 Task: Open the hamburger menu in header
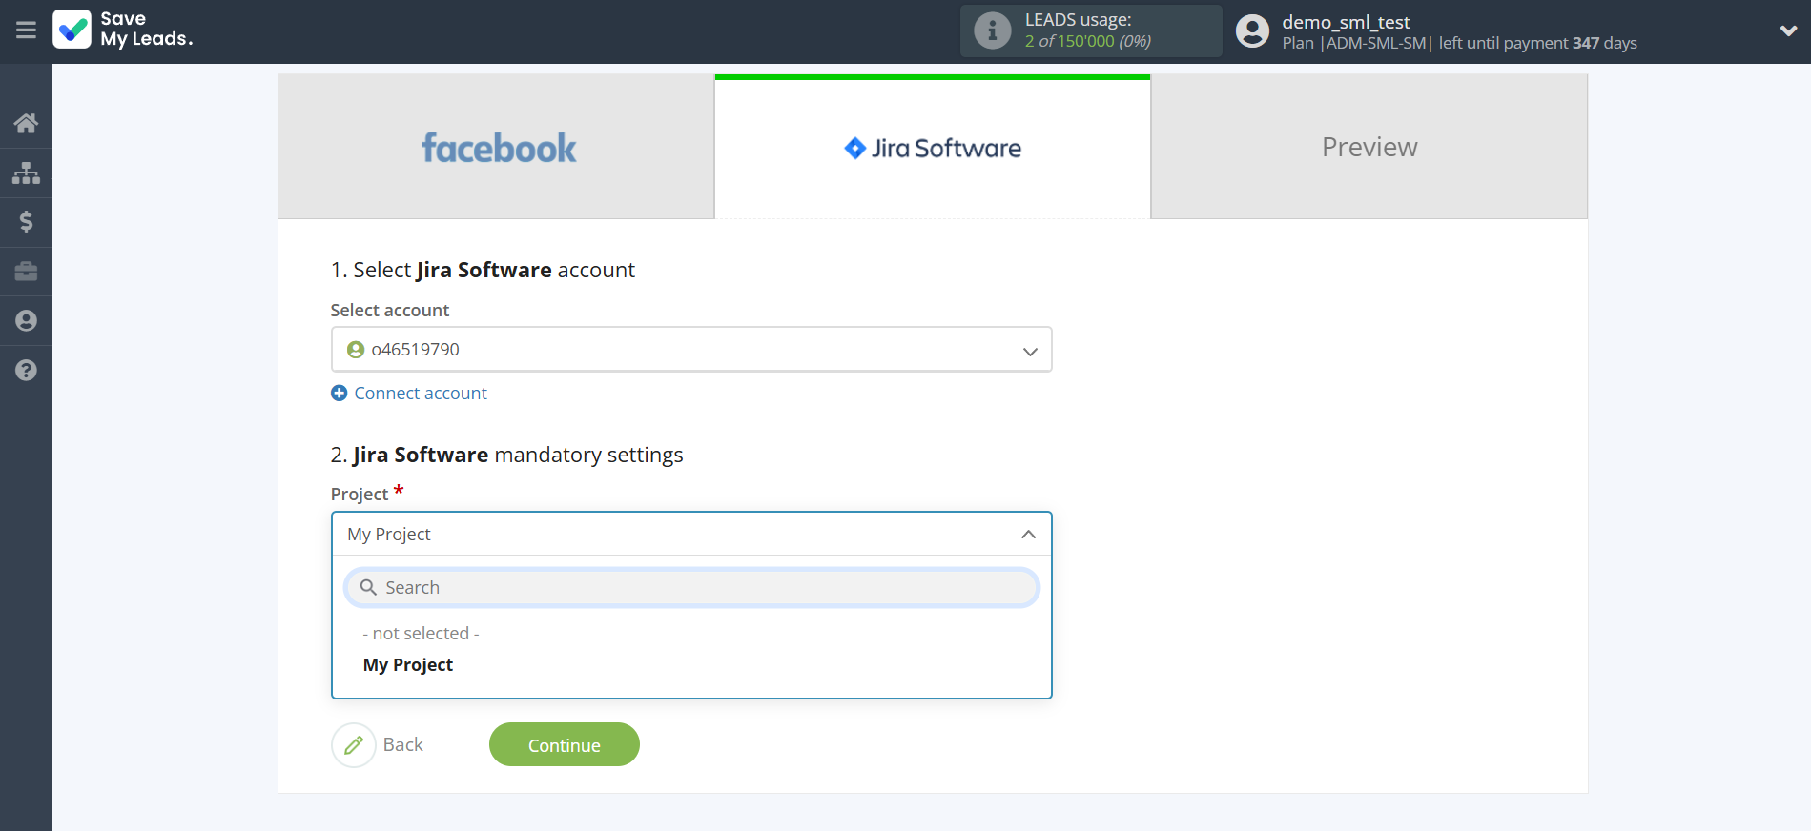point(26,30)
